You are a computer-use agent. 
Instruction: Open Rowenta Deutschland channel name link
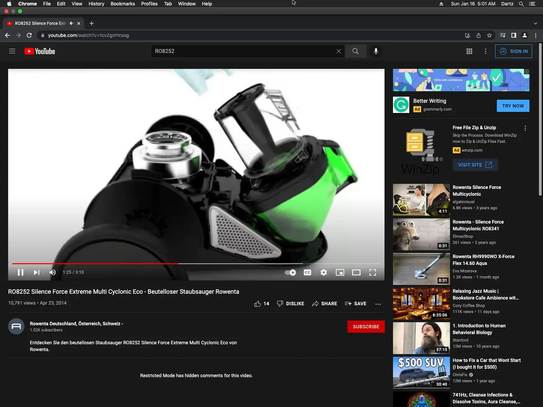coord(76,324)
